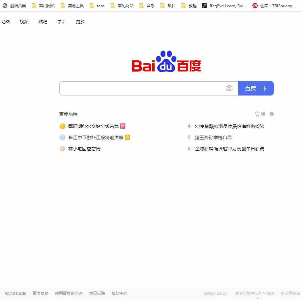This screenshot has height=300, width=301.
Task: Open the 音乐 bookmark folder
Action: (x=147, y=6)
